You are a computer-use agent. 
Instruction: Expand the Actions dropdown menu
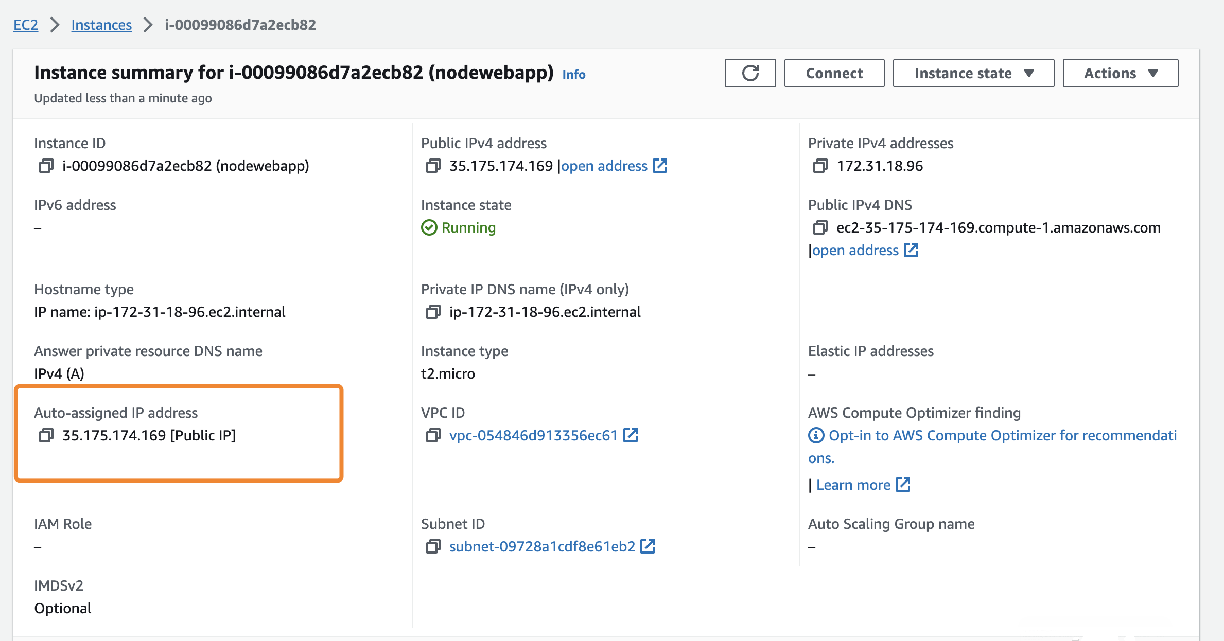pos(1120,73)
